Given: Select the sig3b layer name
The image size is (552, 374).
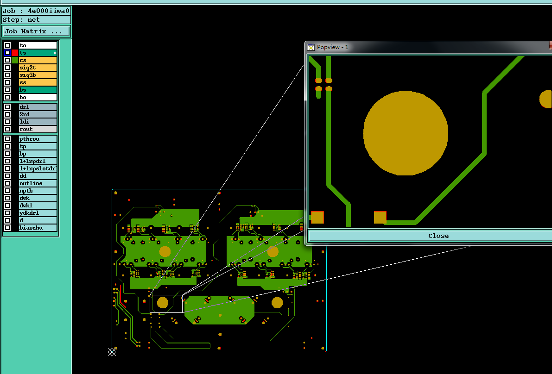Looking at the screenshot, I should pyautogui.click(x=38, y=75).
